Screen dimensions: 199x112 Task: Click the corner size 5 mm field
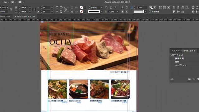141,7
